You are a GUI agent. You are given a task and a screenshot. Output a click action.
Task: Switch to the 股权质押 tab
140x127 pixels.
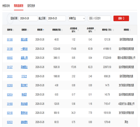pyautogui.click(x=31, y=6)
